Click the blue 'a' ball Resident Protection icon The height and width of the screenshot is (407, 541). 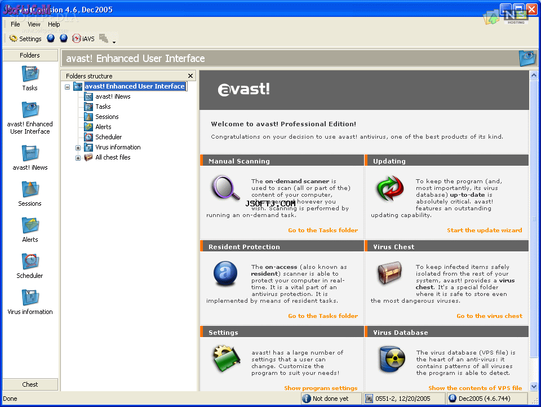[x=225, y=273]
